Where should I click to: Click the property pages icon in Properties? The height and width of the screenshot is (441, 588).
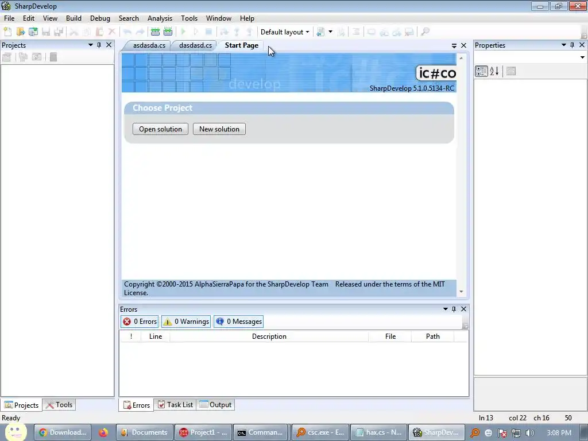coord(510,71)
